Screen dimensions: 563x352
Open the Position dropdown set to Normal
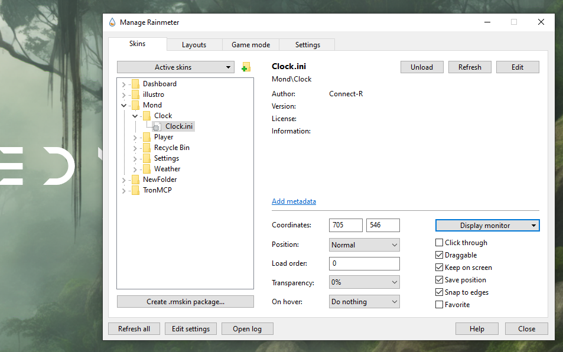[364, 245]
